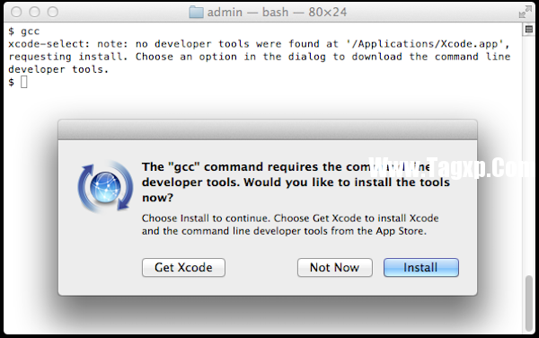
Task: Click the "$ gcc" command line
Action: click(x=24, y=31)
